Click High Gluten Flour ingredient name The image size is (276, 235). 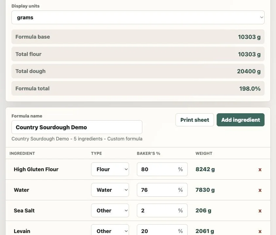tap(36, 169)
